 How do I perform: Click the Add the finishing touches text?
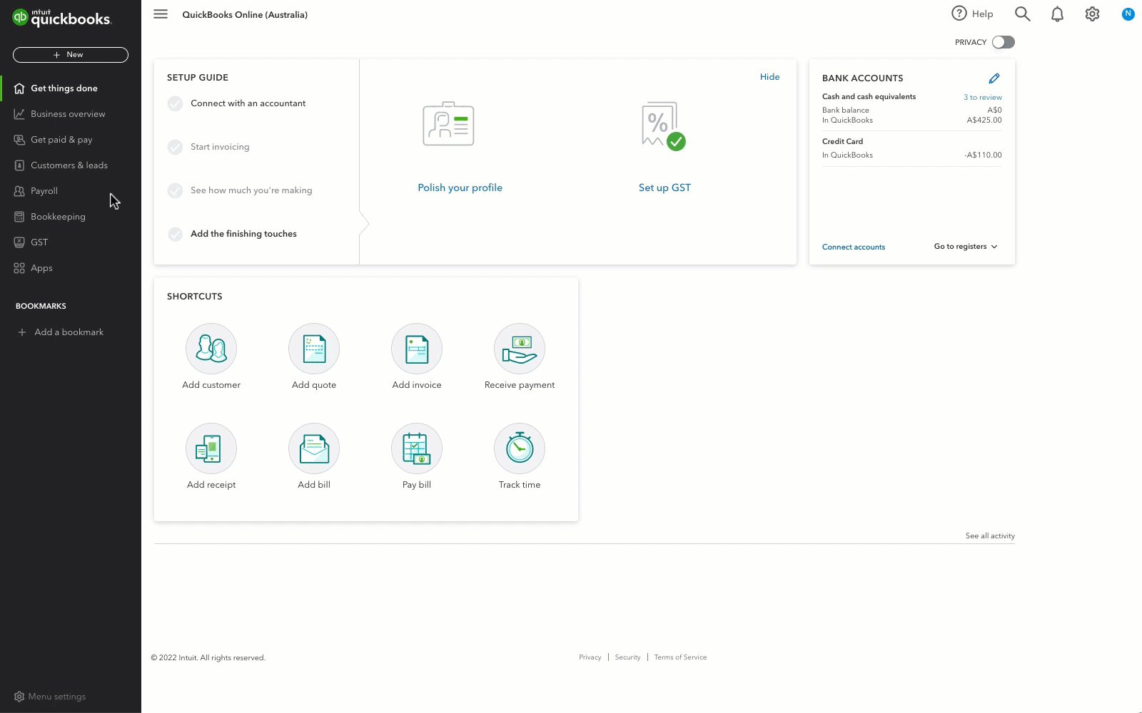243,234
